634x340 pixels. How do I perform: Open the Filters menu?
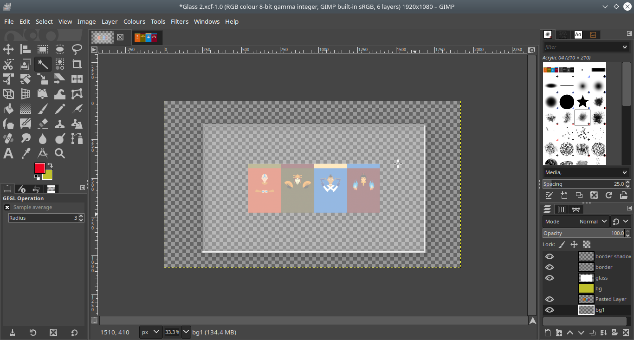coord(180,21)
